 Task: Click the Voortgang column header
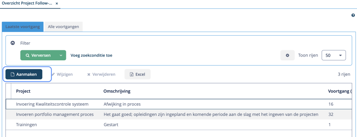pos(340,91)
